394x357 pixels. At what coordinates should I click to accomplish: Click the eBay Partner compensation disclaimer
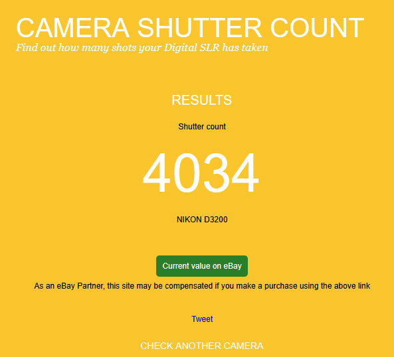(x=202, y=286)
